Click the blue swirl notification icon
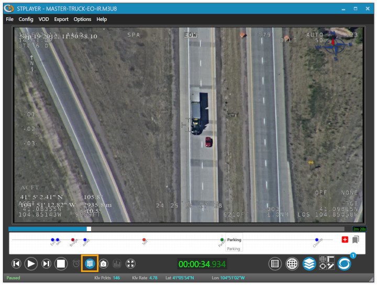 click(345, 264)
